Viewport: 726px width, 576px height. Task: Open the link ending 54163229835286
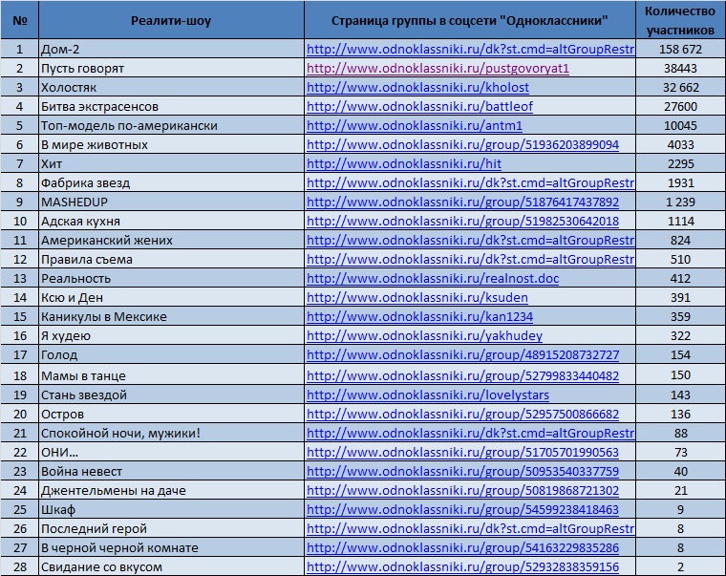coord(462,547)
